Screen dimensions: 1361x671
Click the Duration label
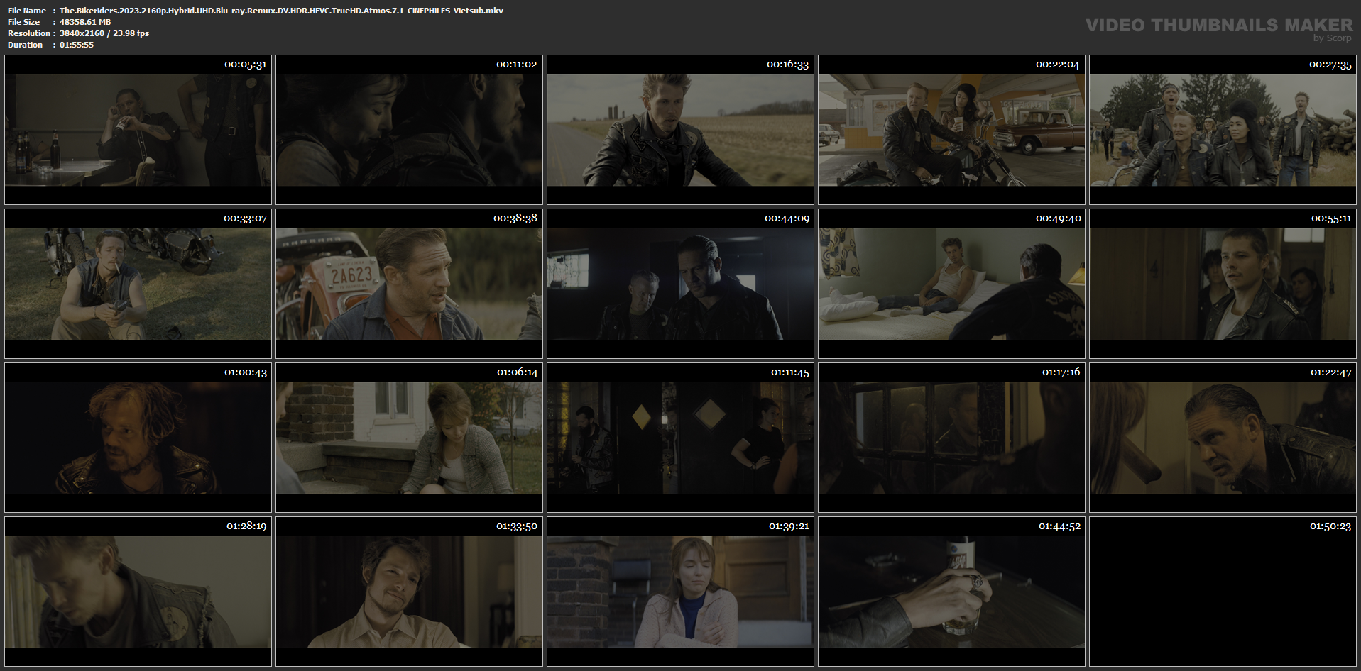pos(25,45)
